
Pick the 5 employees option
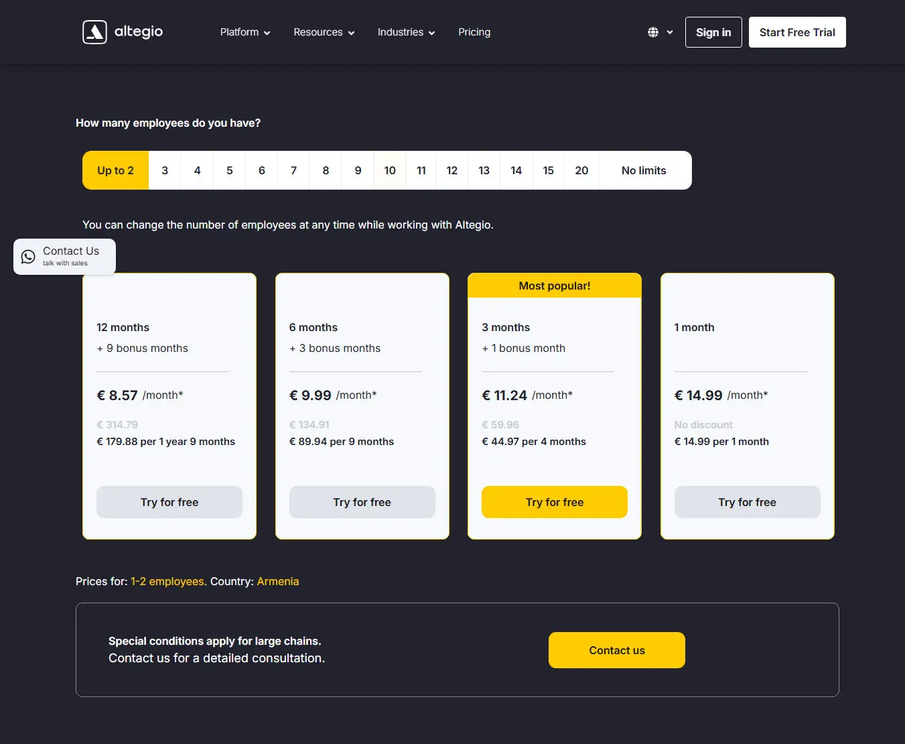pyautogui.click(x=229, y=170)
